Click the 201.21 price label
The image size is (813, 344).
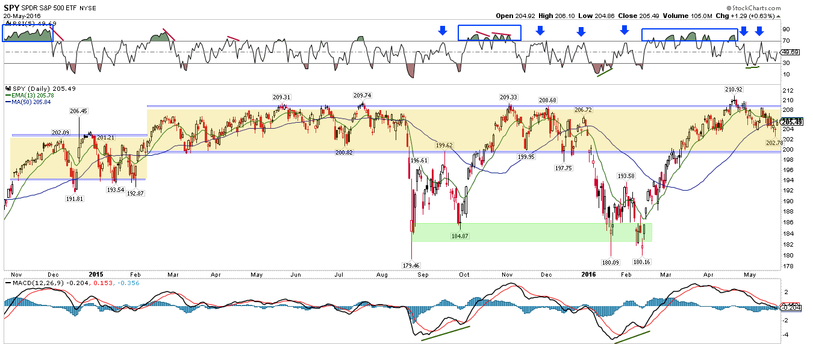[105, 137]
